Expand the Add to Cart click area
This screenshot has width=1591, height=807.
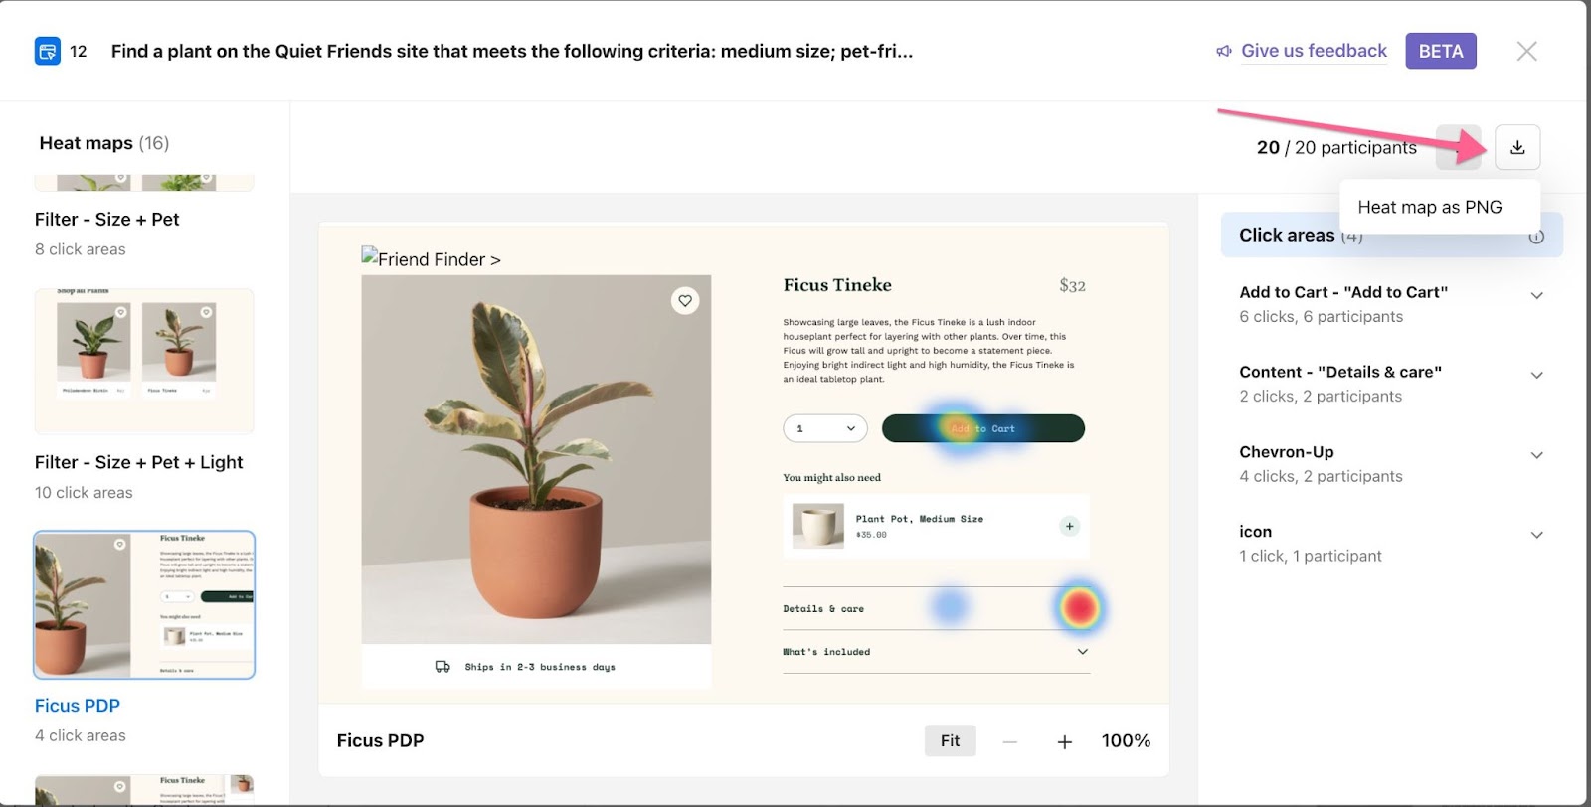click(1536, 295)
